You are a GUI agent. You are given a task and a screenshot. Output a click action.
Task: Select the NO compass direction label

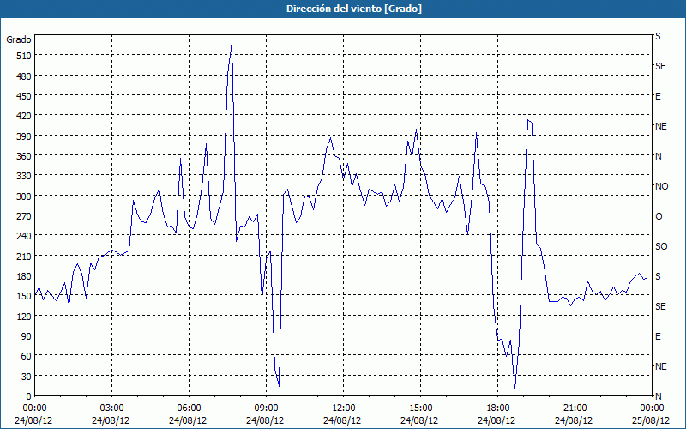(661, 186)
